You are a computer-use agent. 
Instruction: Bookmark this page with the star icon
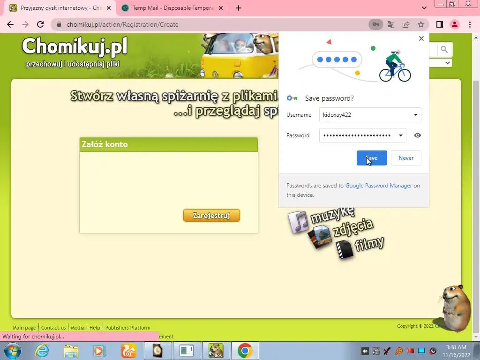421,24
